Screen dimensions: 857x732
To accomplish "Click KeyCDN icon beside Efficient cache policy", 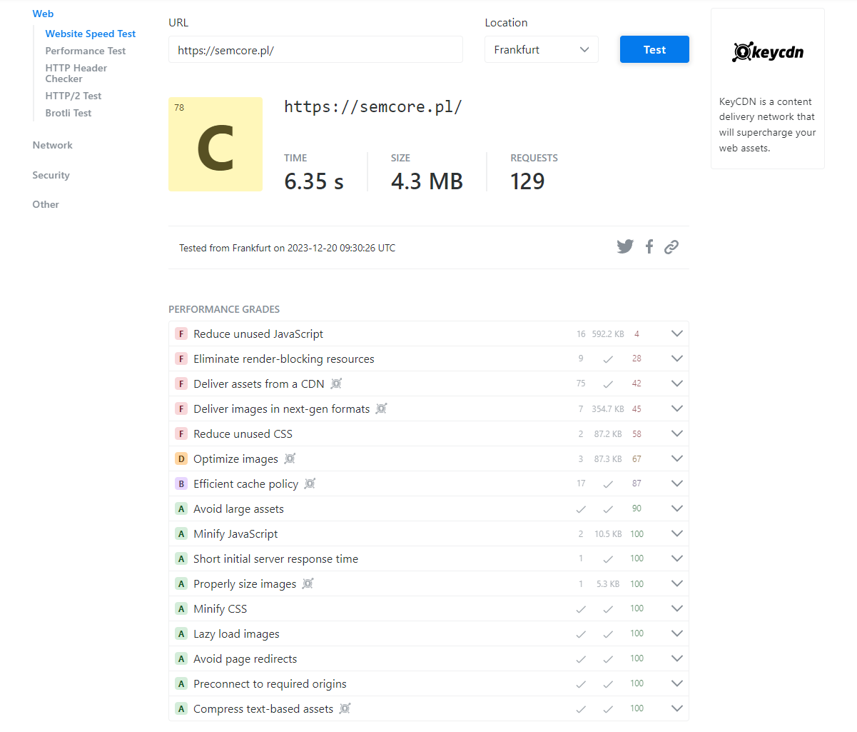I will coord(310,483).
